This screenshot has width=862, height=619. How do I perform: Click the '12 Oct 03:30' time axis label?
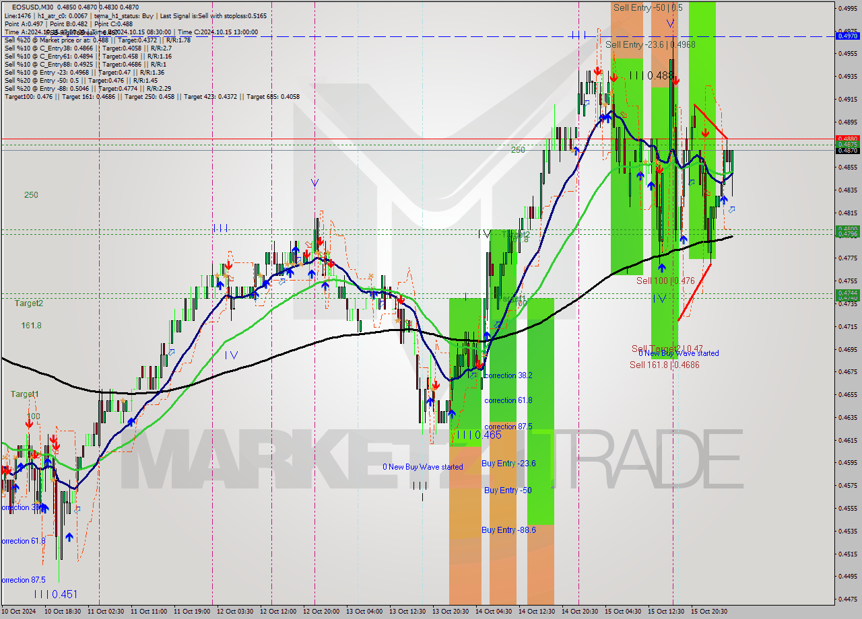tap(235, 612)
